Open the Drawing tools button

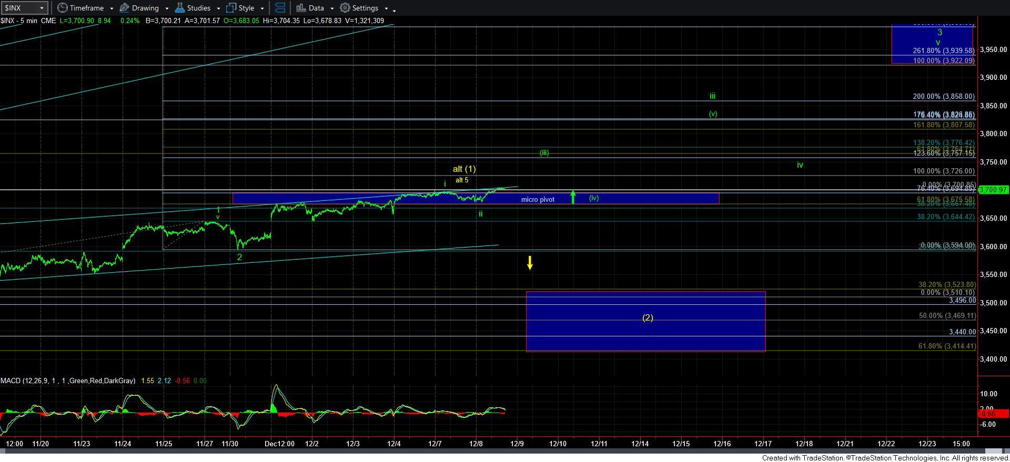pyautogui.click(x=139, y=8)
